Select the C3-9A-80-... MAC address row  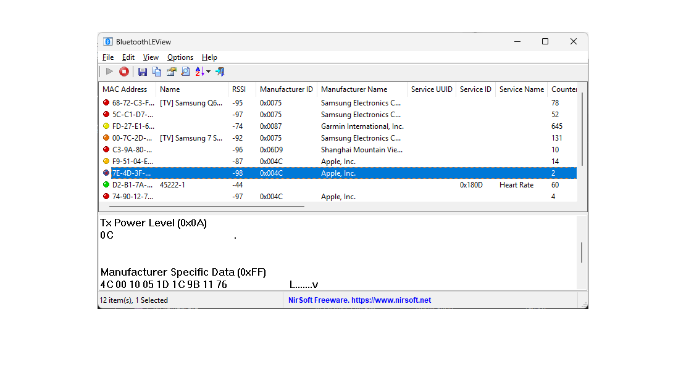pyautogui.click(x=132, y=150)
